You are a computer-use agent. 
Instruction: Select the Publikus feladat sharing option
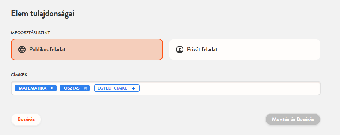pyautogui.click(x=87, y=49)
